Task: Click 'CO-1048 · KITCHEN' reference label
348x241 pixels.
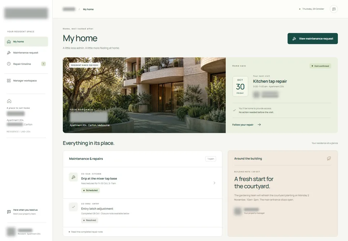Action: coord(91,174)
